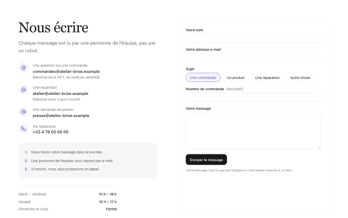348x218 pixels.
Task: Click the 'Votre nom' field label
Action: 194,30
